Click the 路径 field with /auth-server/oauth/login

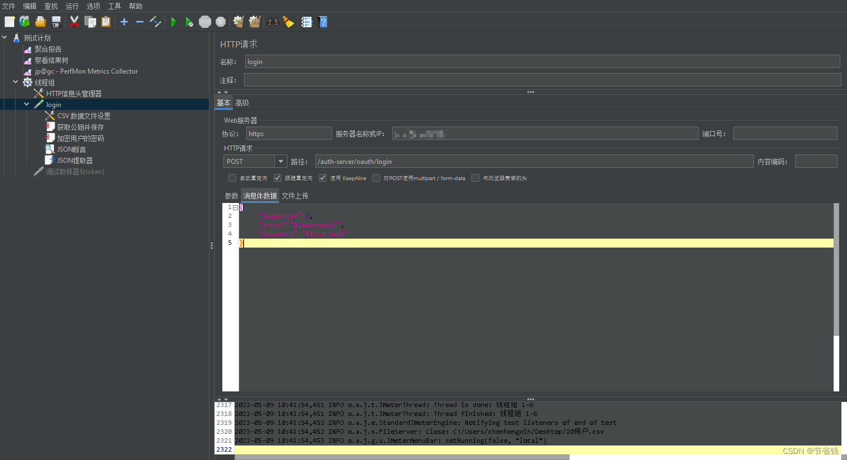534,161
